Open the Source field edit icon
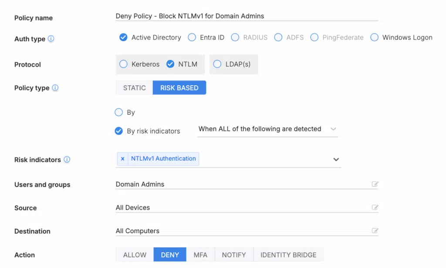Image resolution: width=446 pixels, height=268 pixels. (375, 208)
